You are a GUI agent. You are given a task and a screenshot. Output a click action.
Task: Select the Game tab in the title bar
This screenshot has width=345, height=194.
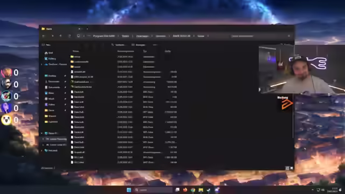click(61, 29)
